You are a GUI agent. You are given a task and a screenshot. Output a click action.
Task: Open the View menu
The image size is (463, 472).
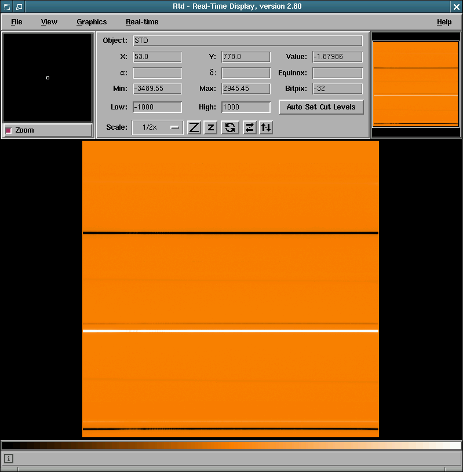click(x=49, y=22)
